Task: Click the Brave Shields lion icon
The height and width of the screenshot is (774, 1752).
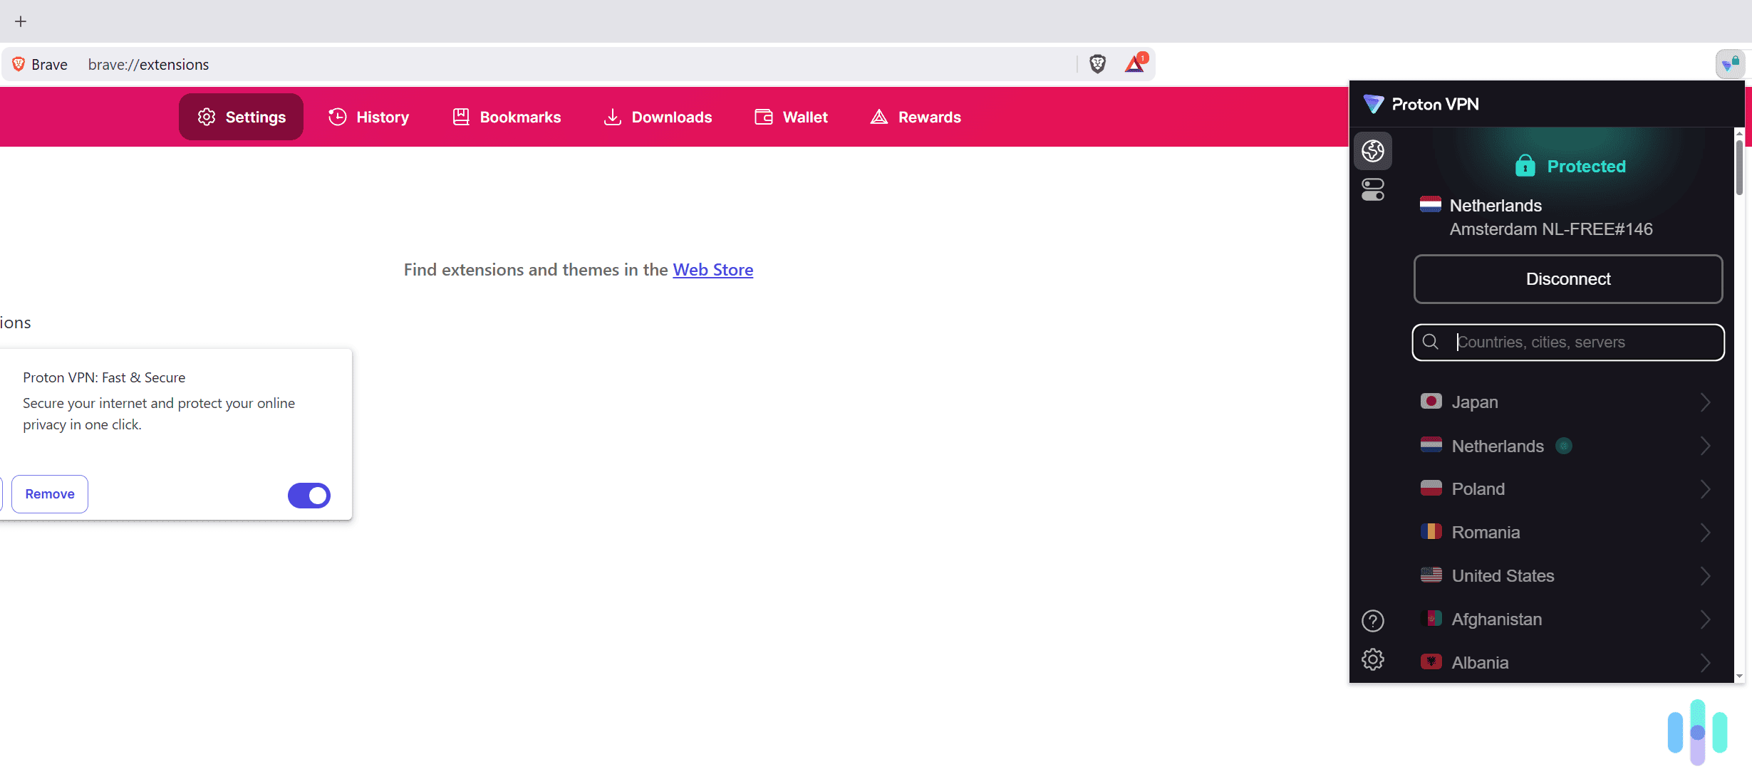Action: tap(1097, 64)
